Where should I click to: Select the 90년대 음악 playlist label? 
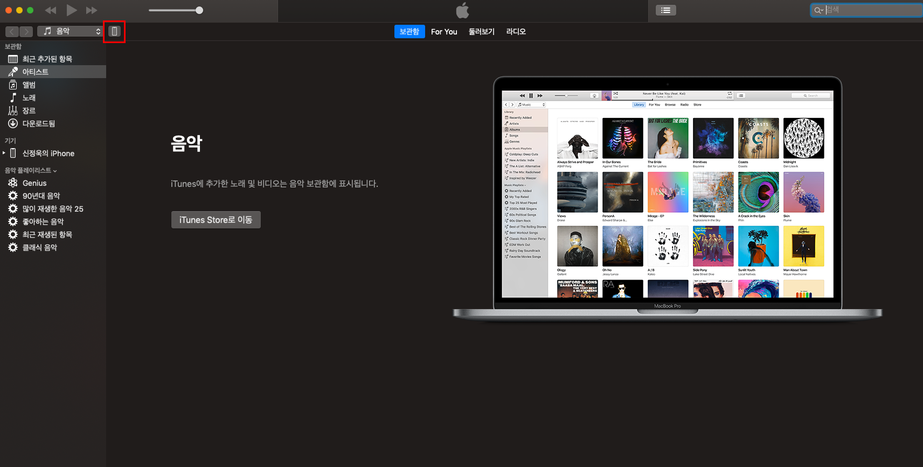(41, 196)
